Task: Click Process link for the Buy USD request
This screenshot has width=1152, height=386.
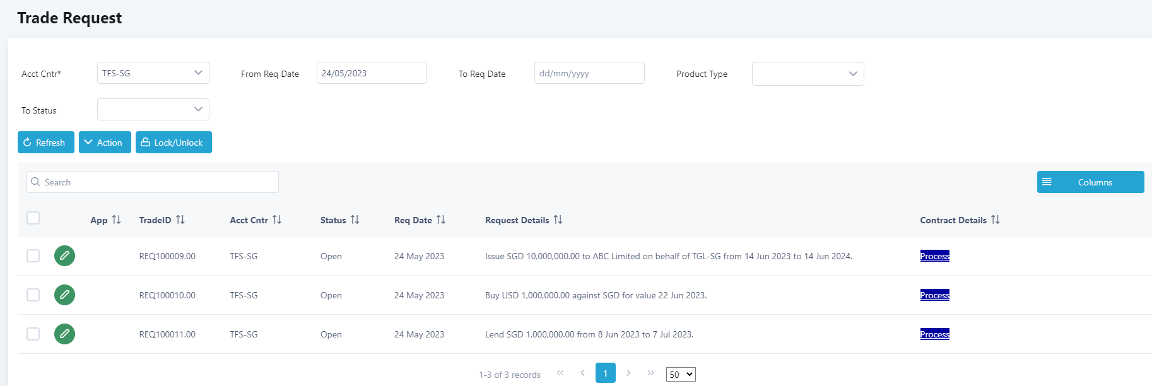Action: tap(934, 295)
